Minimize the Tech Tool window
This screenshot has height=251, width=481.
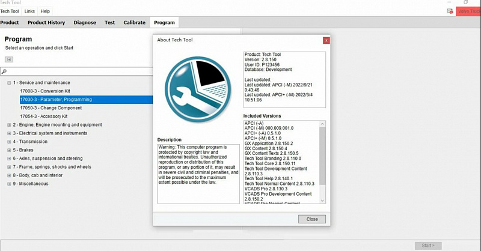click(449, 2)
